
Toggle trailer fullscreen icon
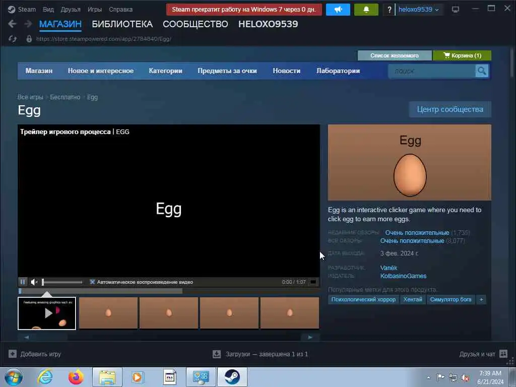[x=313, y=282]
